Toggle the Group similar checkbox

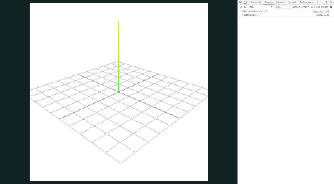[x=312, y=7]
